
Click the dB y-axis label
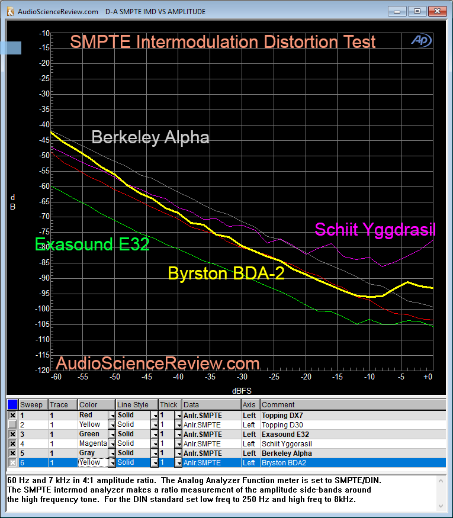[12, 202]
